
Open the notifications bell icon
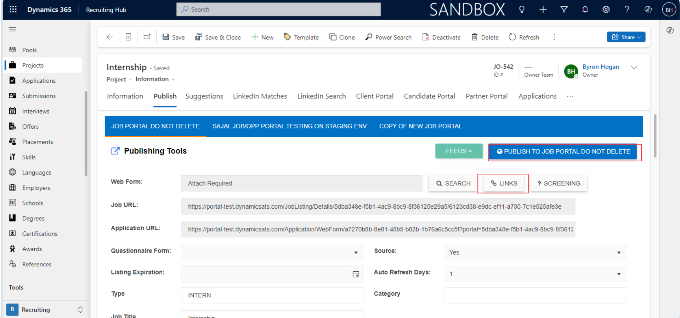[x=585, y=10]
